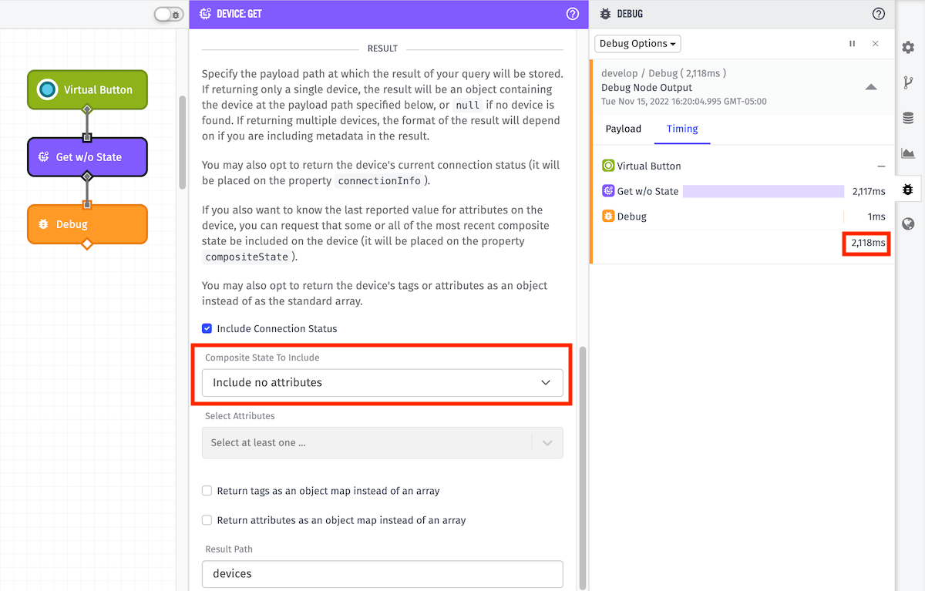The width and height of the screenshot is (925, 591).
Task: Click the Result Path input field
Action: tap(382, 573)
